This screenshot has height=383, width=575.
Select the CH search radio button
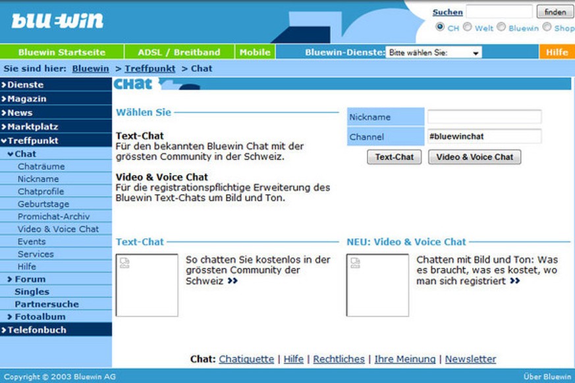440,28
